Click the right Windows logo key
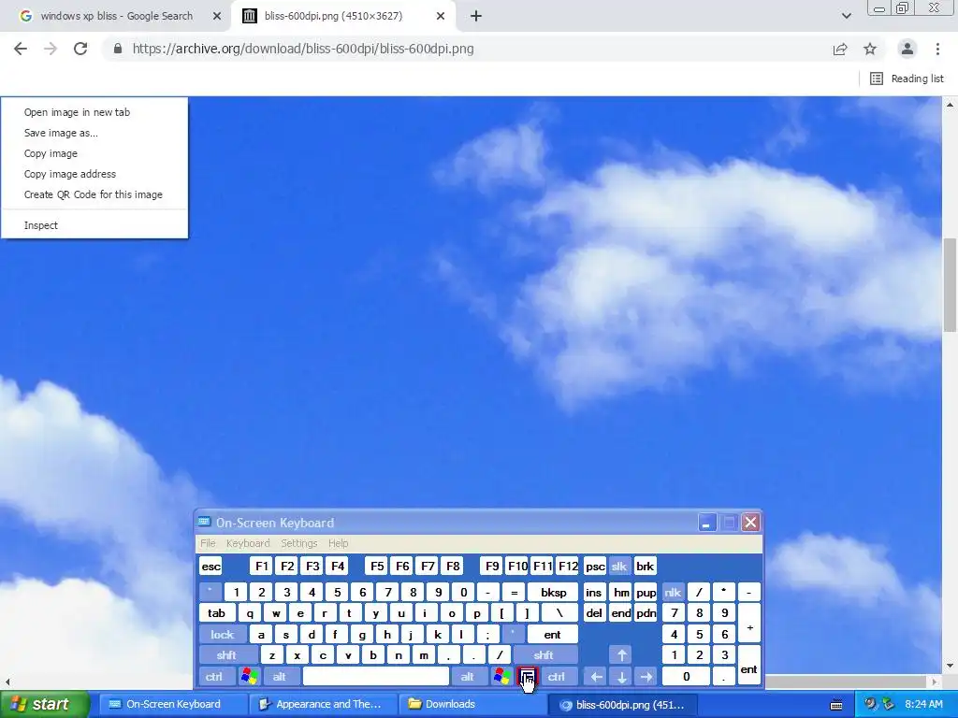The width and height of the screenshot is (958, 718). tap(502, 677)
